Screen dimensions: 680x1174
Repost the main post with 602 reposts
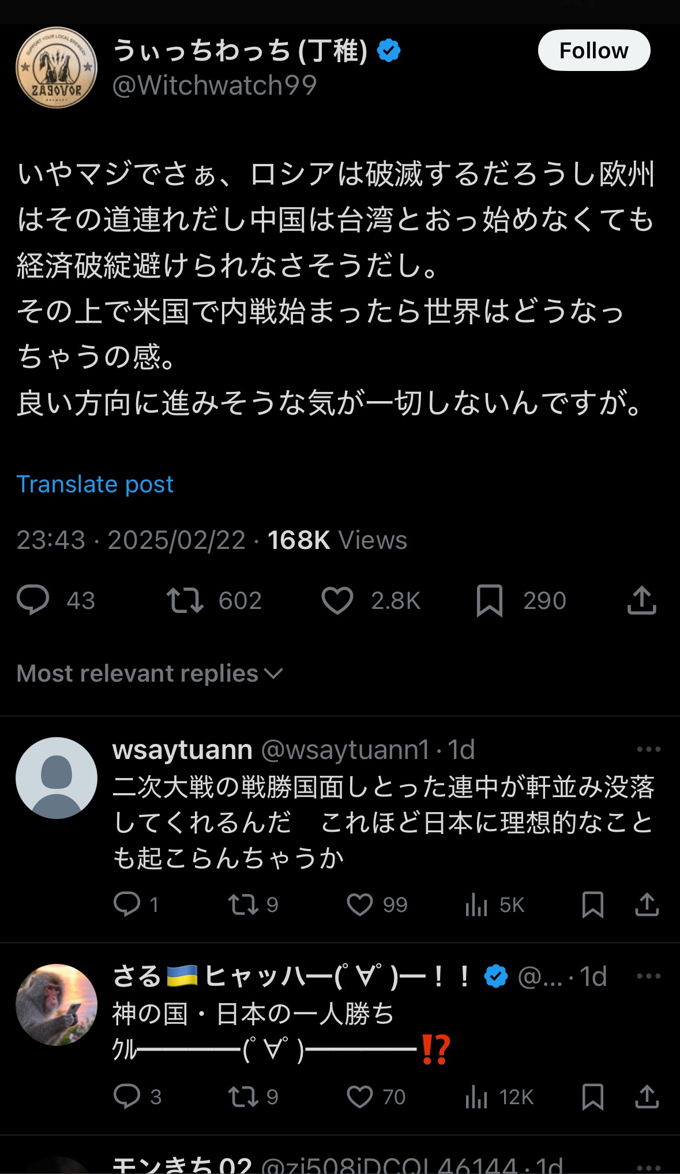(185, 600)
